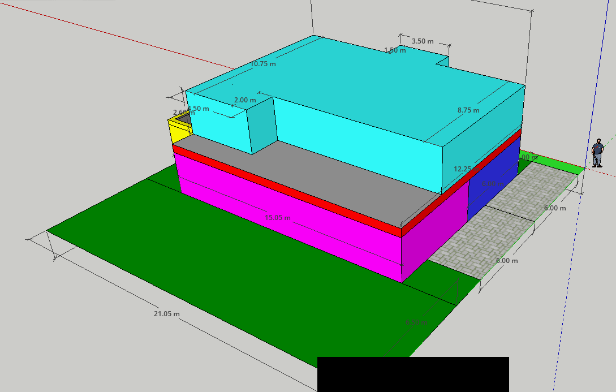Select the gray terrace slab surface
Screen dimensions: 616x392
339,175
